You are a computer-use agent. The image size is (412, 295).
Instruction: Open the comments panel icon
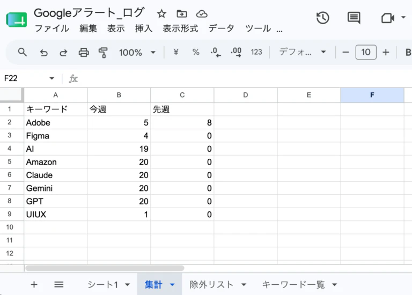pos(354,18)
